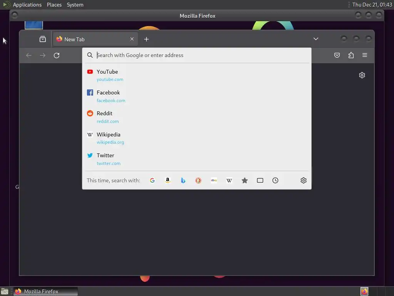This screenshot has width=394, height=296.
Task: Open the Wikipedia suggestion
Action: coord(197,138)
